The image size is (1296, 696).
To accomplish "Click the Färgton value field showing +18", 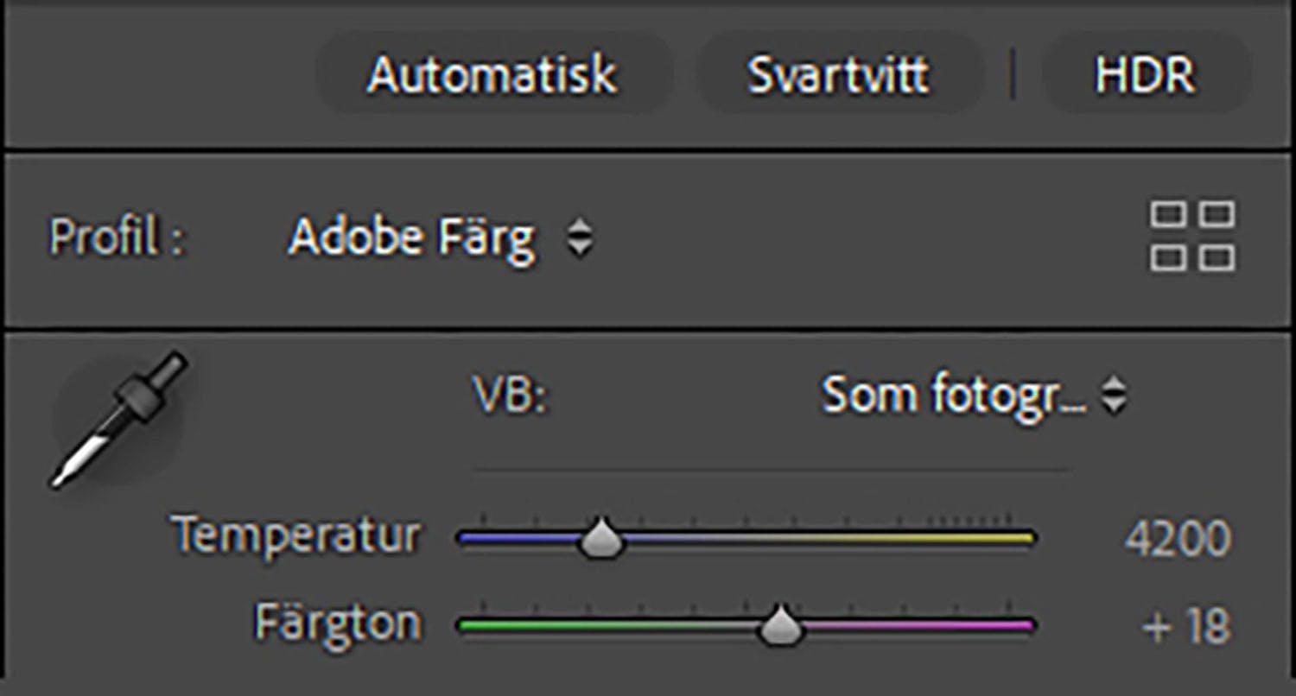I will click(x=1185, y=626).
